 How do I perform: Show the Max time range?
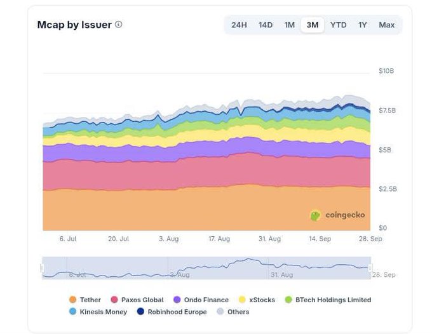pos(386,25)
